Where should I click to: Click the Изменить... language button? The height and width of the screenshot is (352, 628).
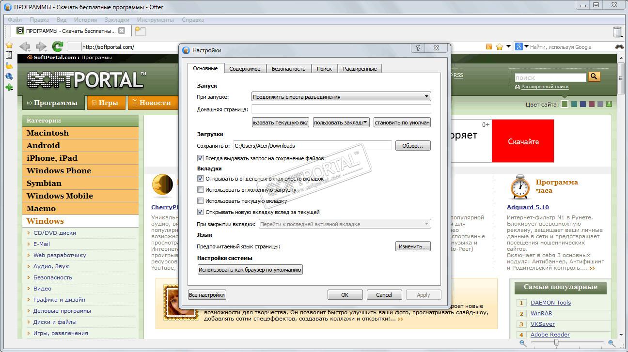tap(413, 246)
